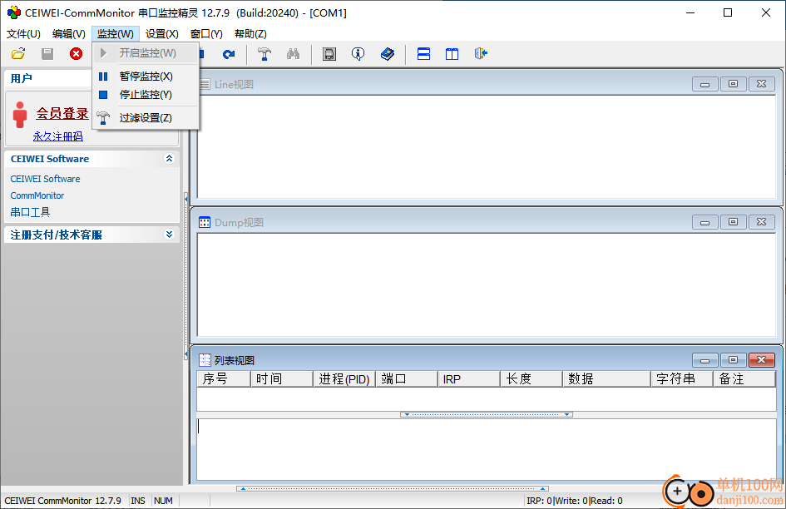This screenshot has width=786, height=509.
Task: Select 停止监控(Y) menu entry
Action: [x=146, y=94]
